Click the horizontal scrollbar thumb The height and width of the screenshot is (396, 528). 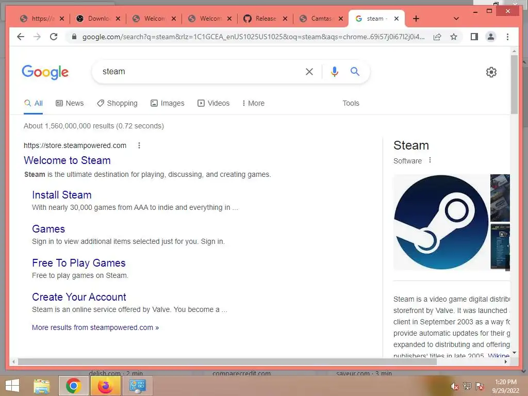tap(227, 361)
